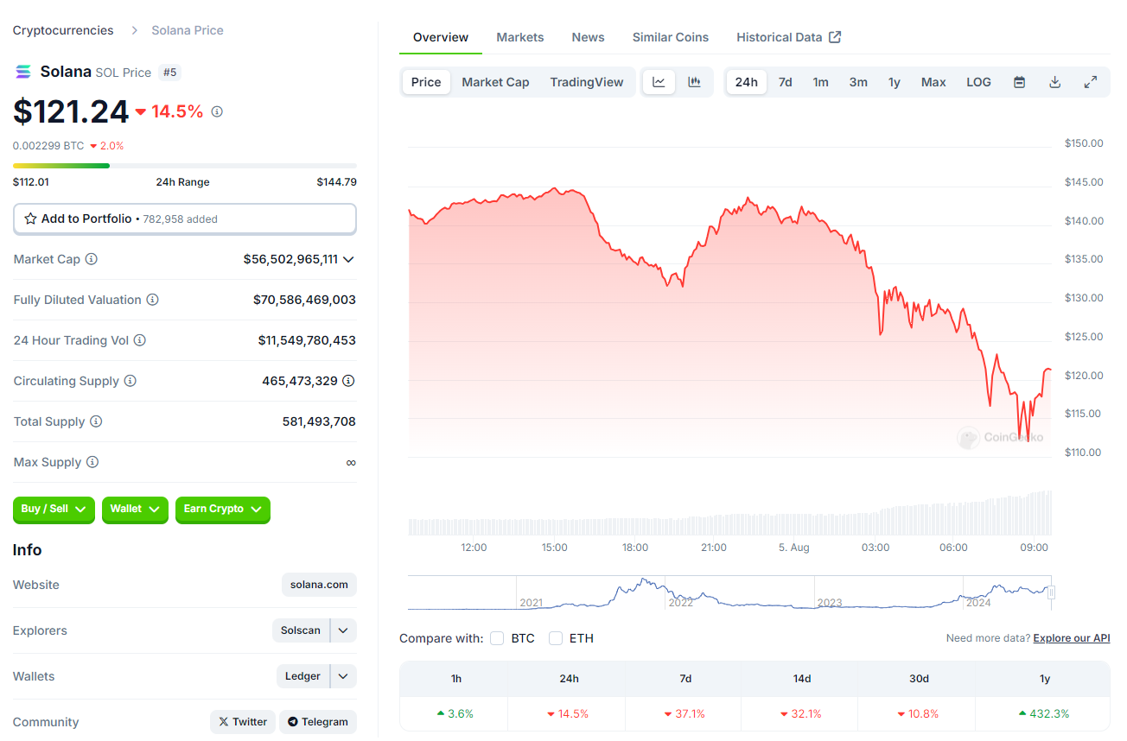Viewport: 1127px width, 741px height.
Task: Click info icon next to Market Cap
Action: [x=92, y=259]
